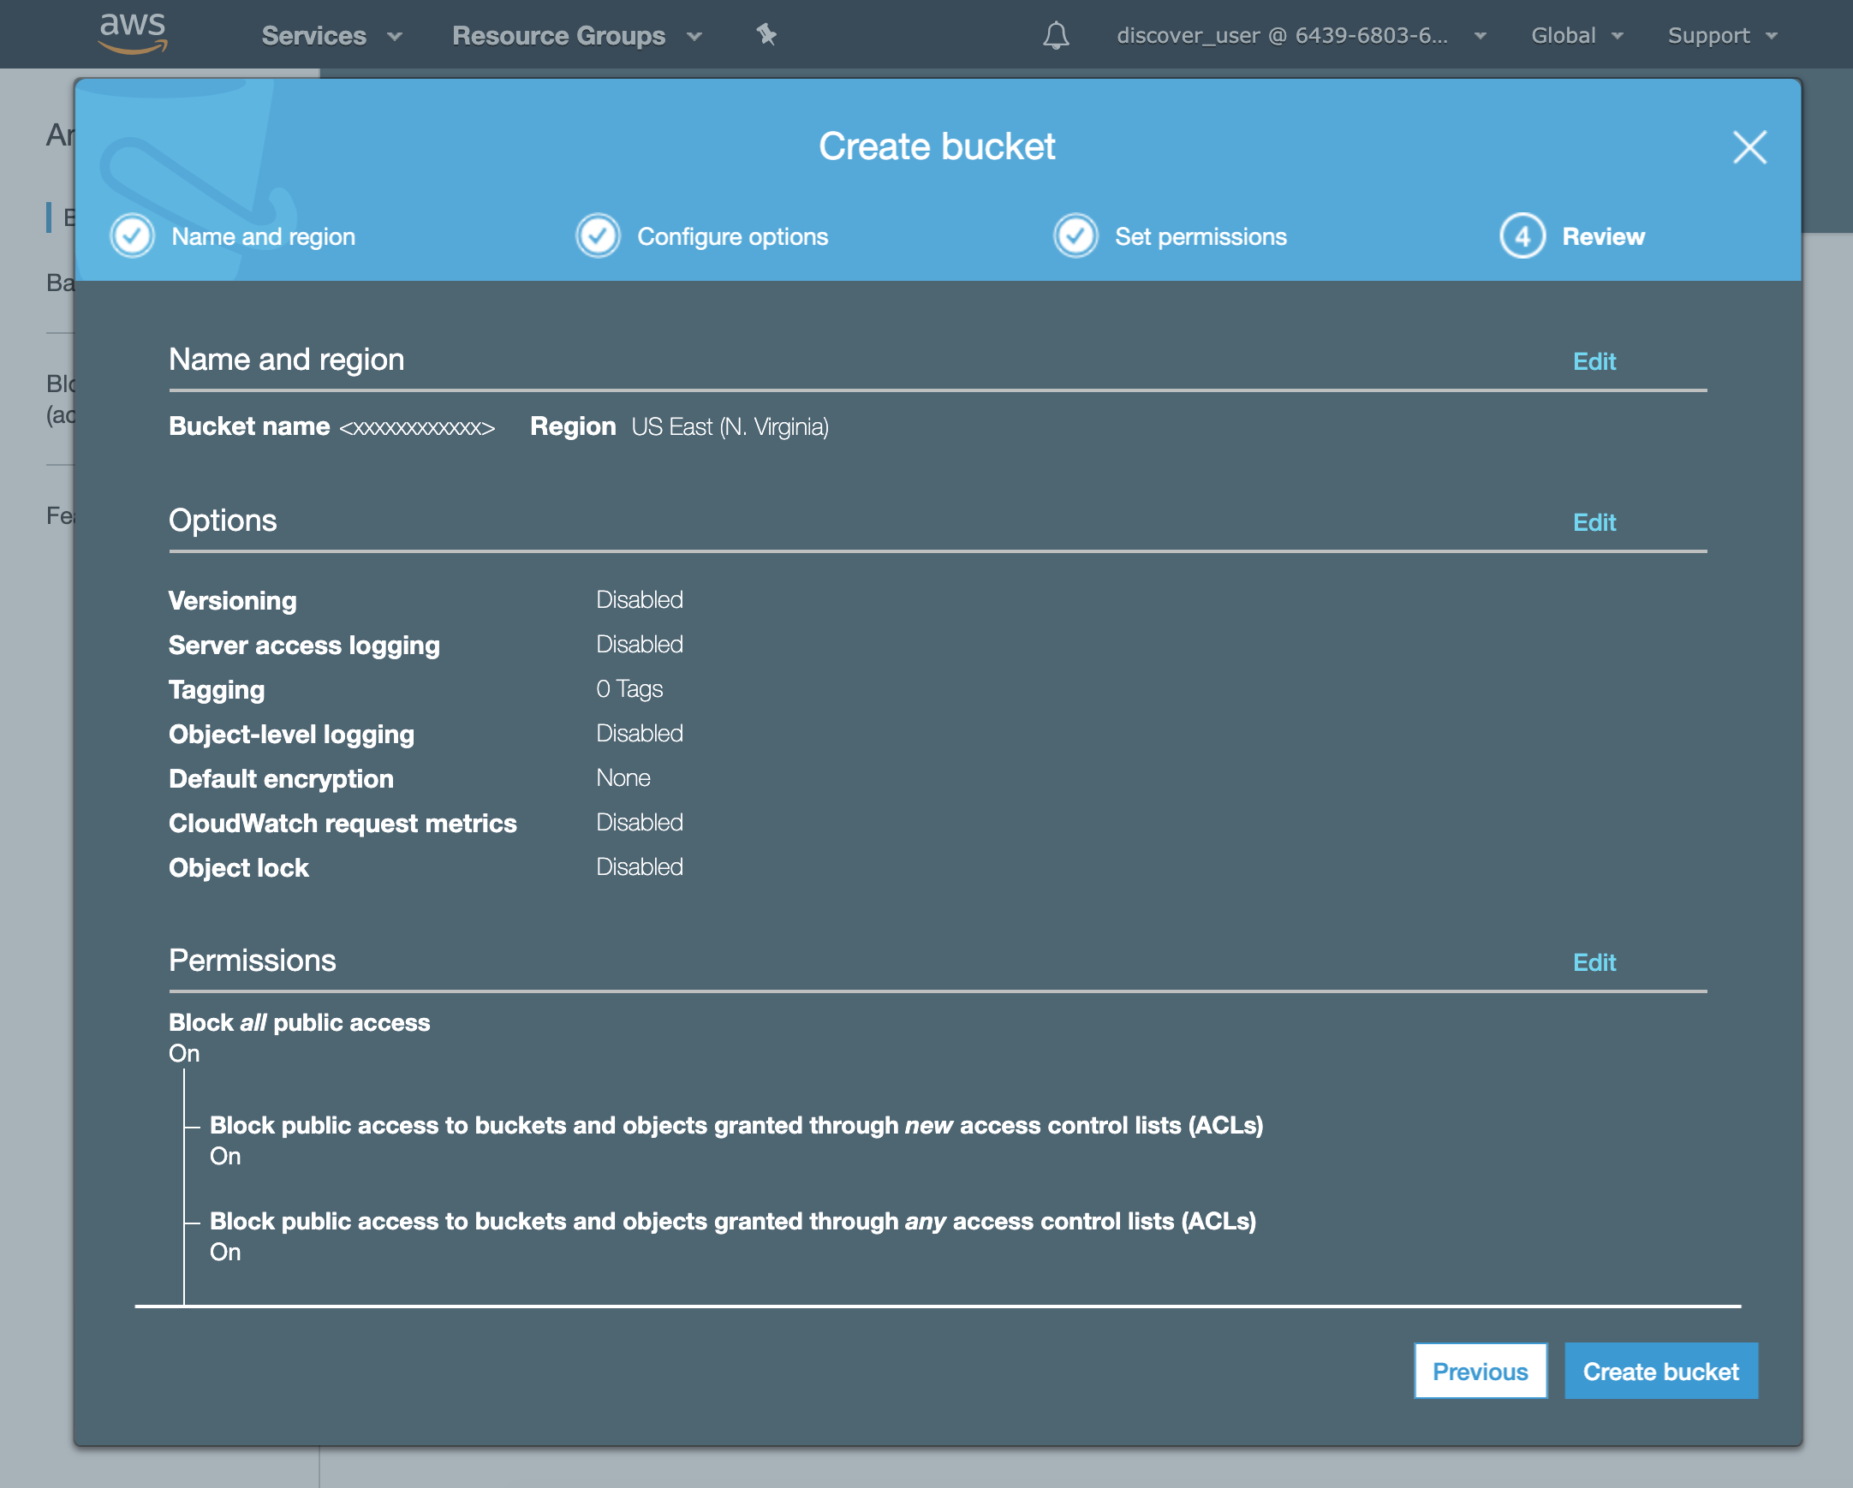This screenshot has height=1488, width=1853.
Task: Click the AWS logo icon
Action: (x=133, y=33)
